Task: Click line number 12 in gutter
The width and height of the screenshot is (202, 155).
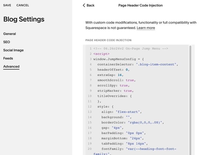Action: click(90, 107)
